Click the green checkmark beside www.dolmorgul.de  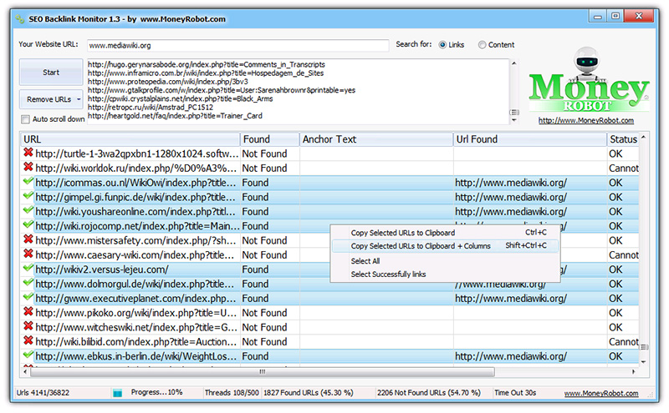28,283
